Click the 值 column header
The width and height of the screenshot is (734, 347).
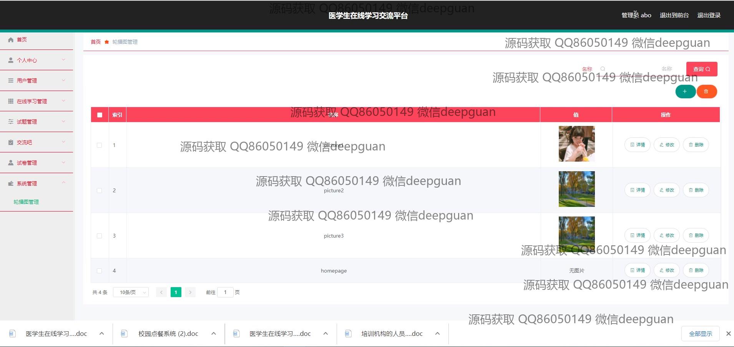(x=576, y=115)
